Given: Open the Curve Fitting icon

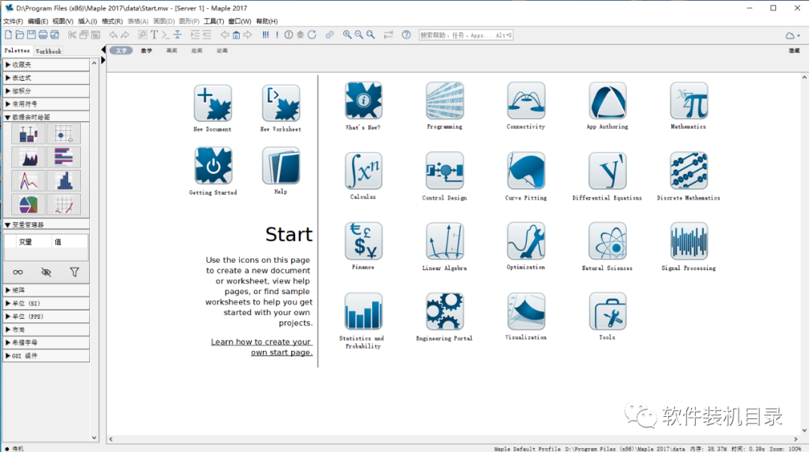Looking at the screenshot, I should click(526, 171).
